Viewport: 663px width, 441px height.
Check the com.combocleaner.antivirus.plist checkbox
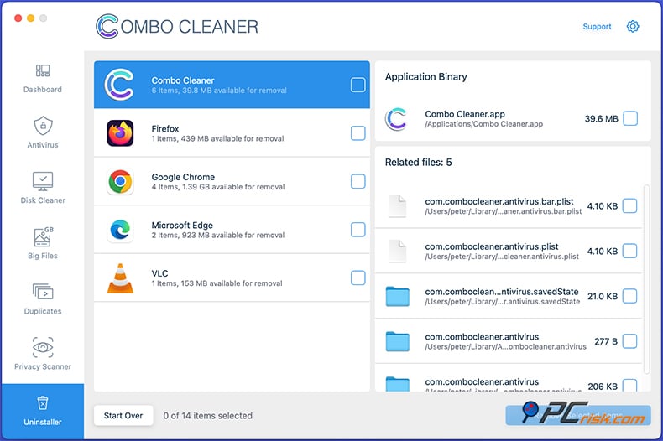pos(629,251)
